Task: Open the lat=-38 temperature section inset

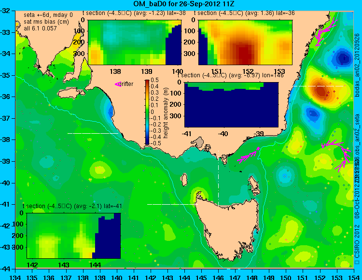Action: [x=135, y=42]
